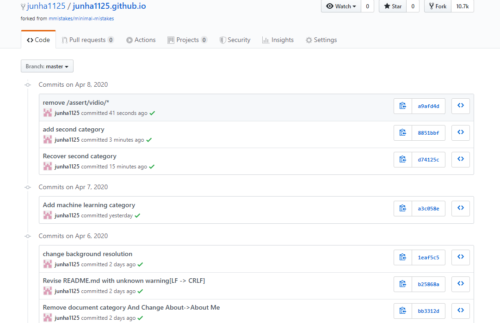Browse repository at commit d74125c

pos(461,160)
